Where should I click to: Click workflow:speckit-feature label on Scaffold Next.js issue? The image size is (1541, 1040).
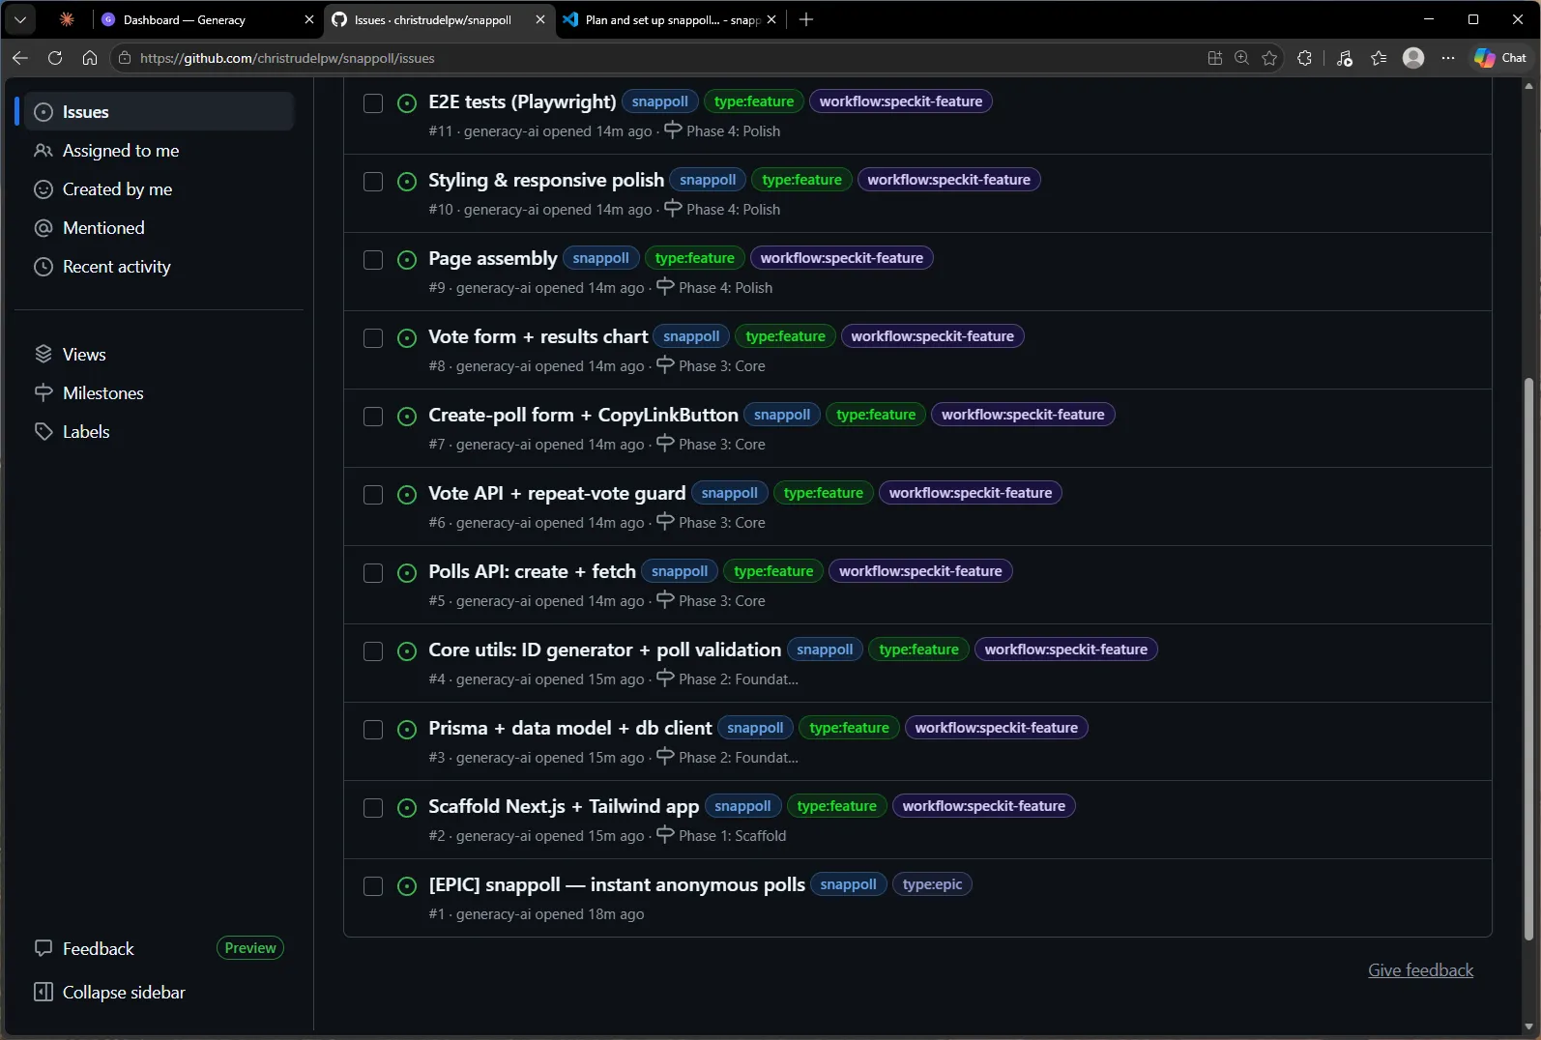click(x=984, y=806)
